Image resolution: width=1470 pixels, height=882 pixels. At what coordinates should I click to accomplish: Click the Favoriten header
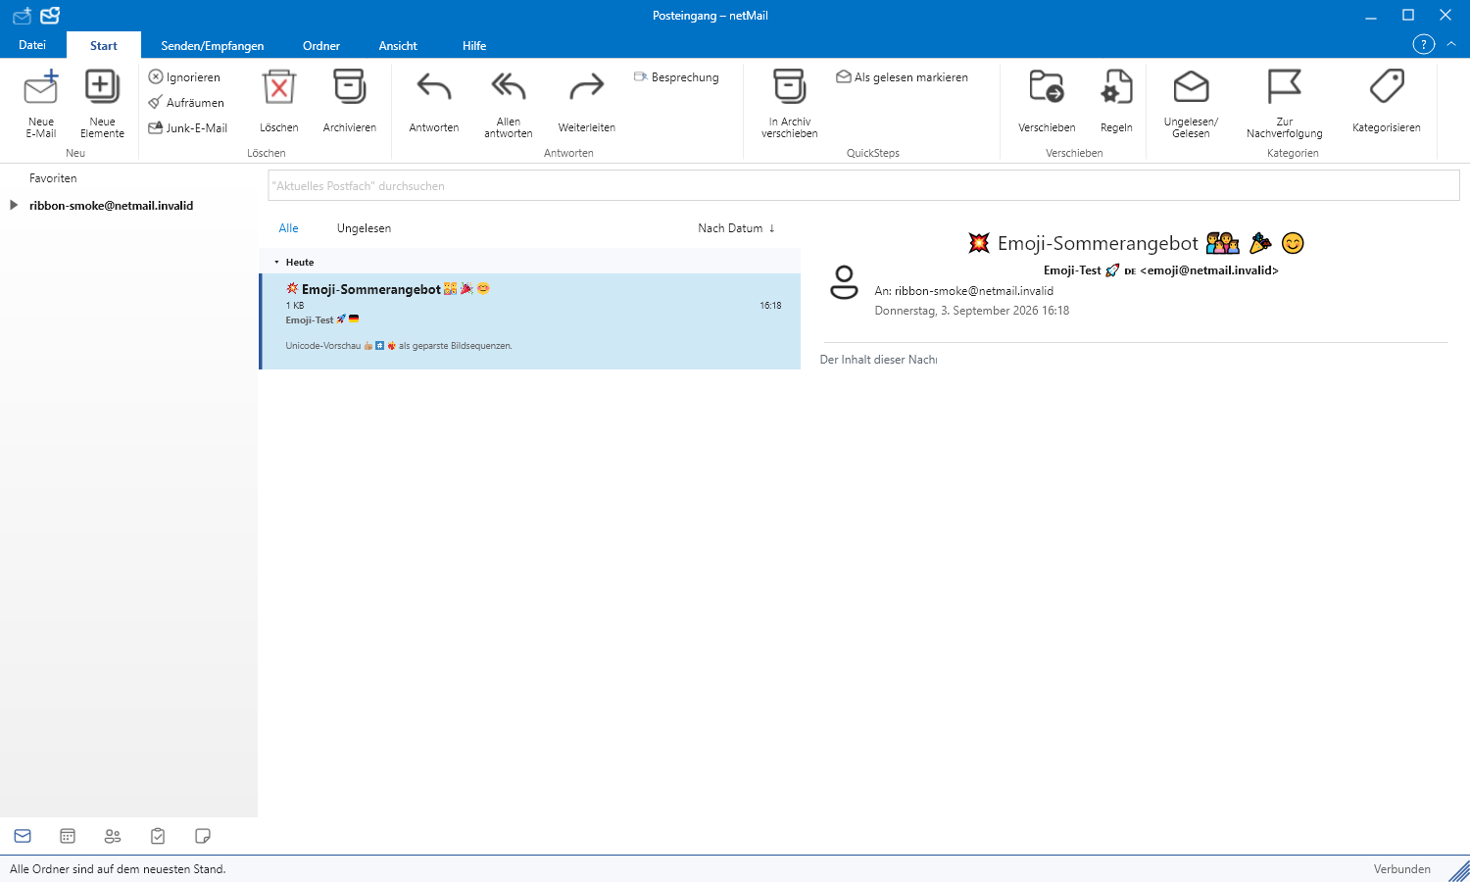tap(53, 178)
